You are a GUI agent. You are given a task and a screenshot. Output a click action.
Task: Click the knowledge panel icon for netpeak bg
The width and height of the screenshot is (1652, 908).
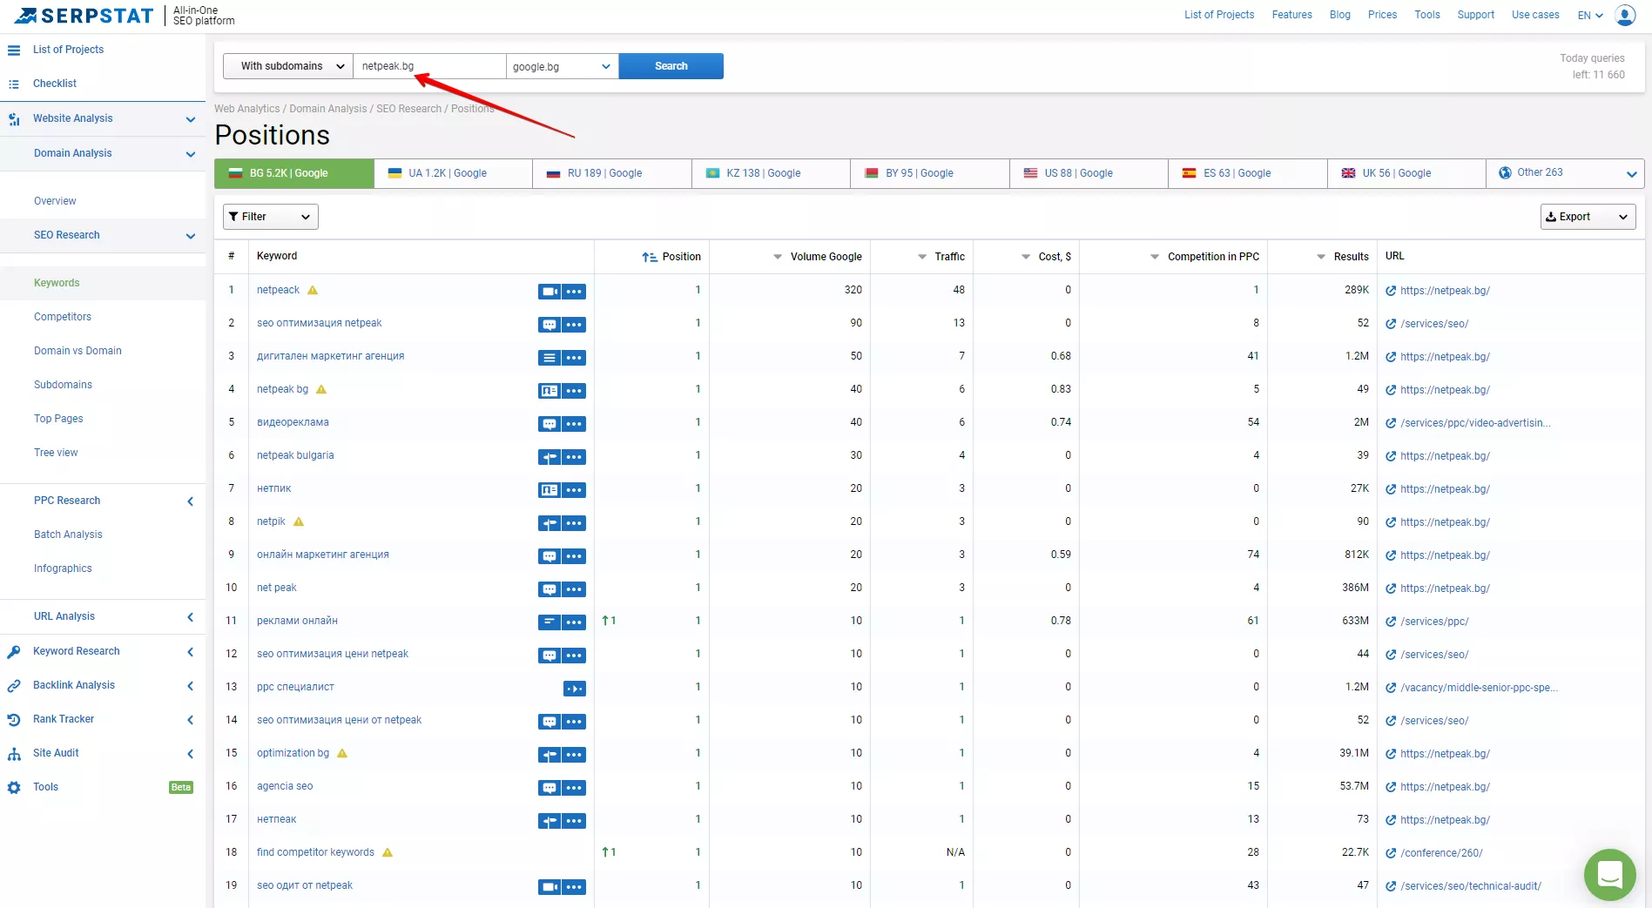click(x=550, y=391)
